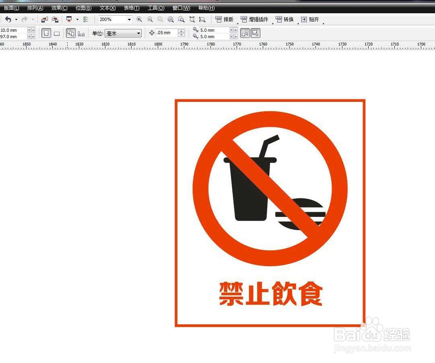The height and width of the screenshot is (363, 435).
Task: Click the Zoom Out magnifier icon
Action: pyautogui.click(x=150, y=19)
